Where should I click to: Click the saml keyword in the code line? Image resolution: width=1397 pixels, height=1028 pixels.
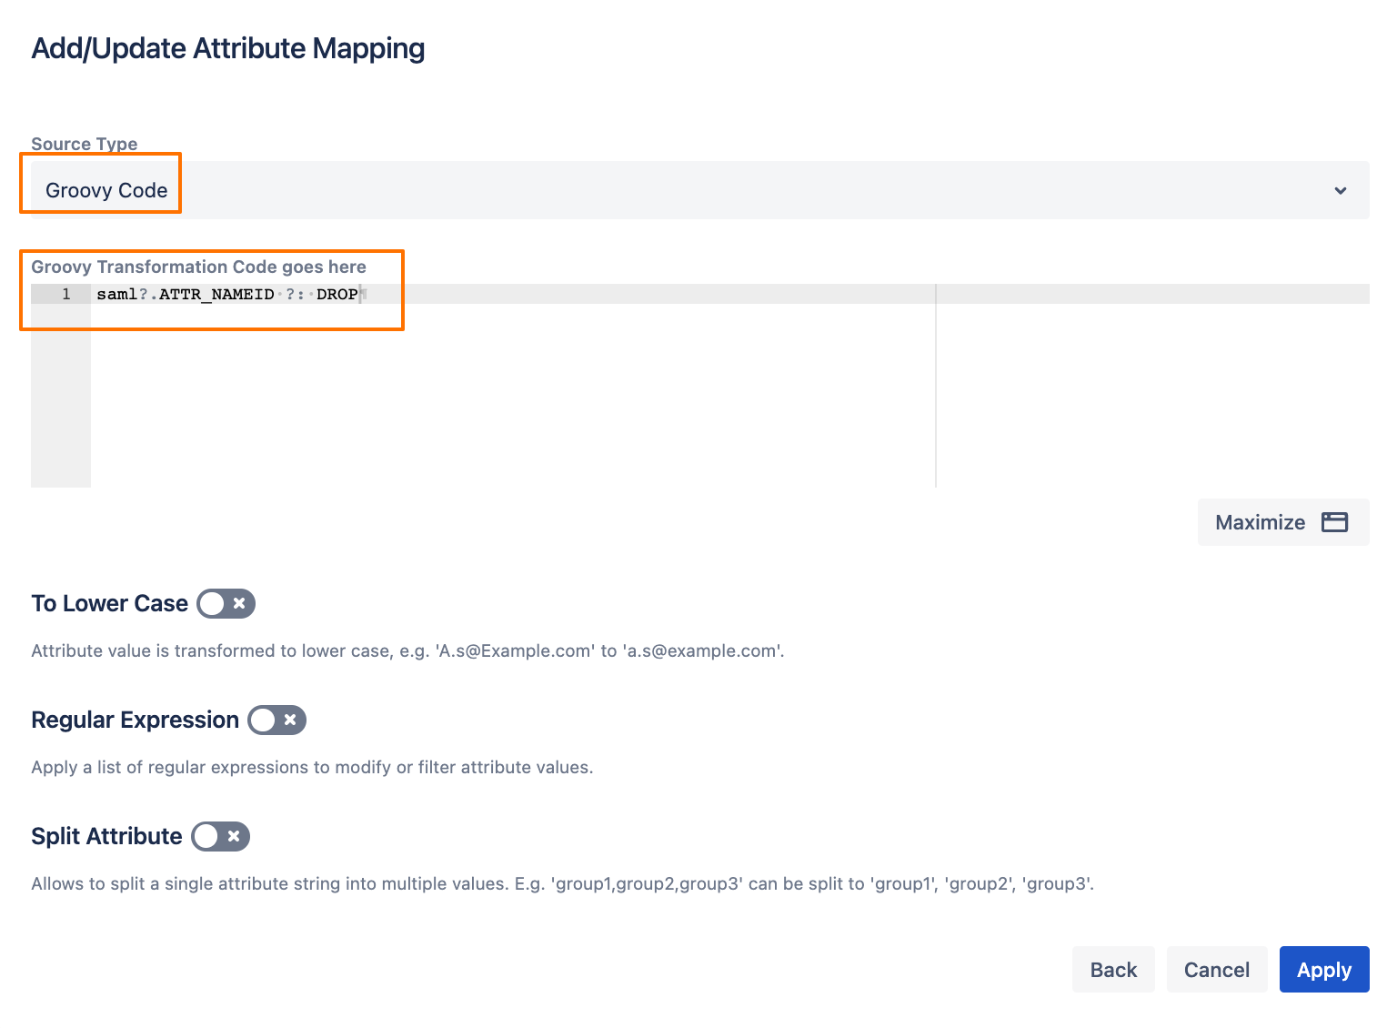116,295
